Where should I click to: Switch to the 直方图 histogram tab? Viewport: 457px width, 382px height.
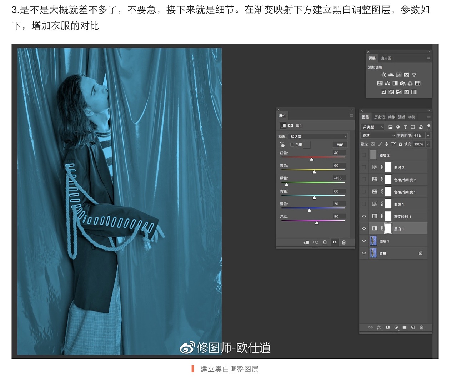coord(386,58)
